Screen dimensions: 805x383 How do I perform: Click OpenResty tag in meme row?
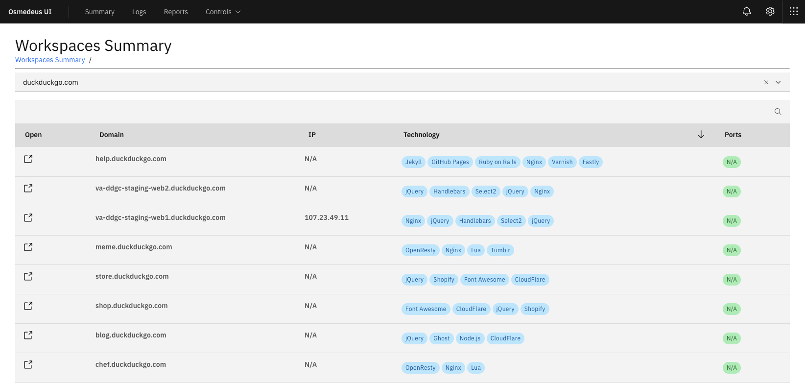click(420, 250)
